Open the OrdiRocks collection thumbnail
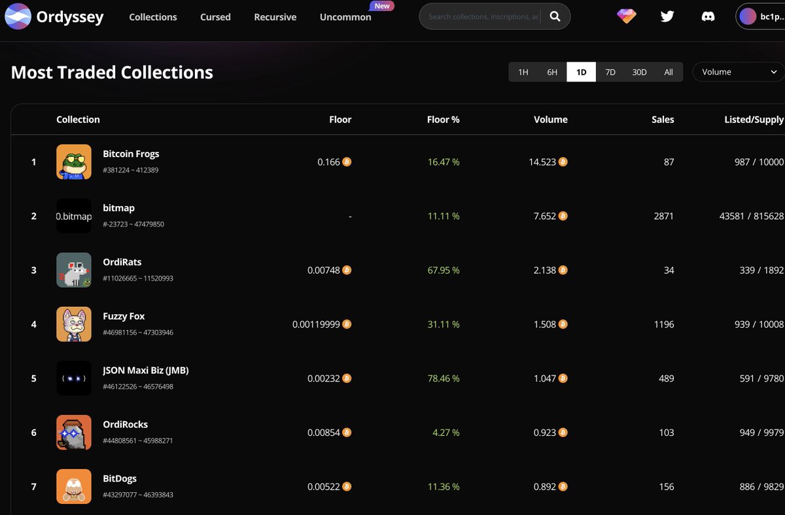Image resolution: width=785 pixels, height=515 pixels. pyautogui.click(x=74, y=433)
